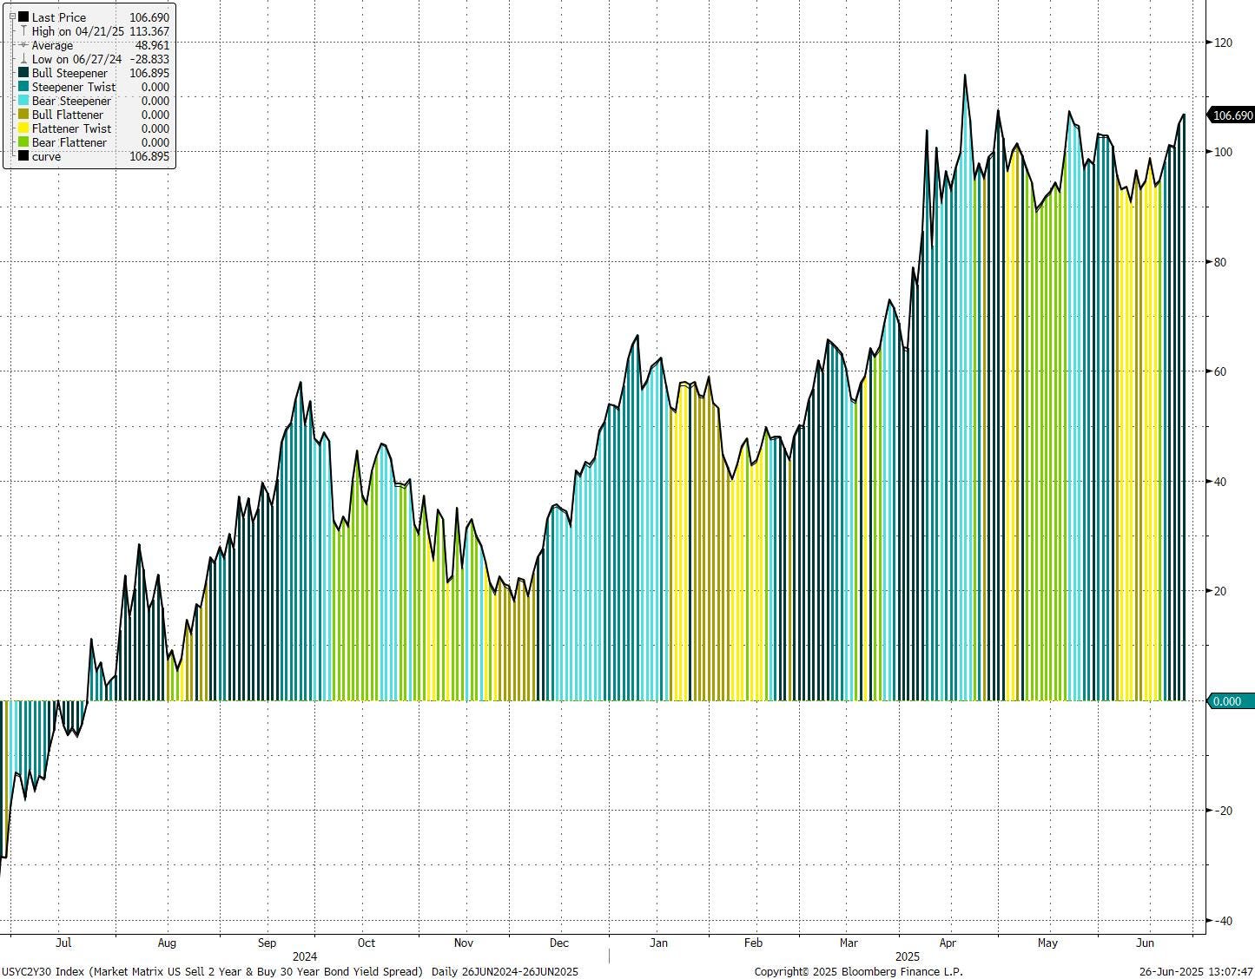This screenshot has width=1255, height=979.
Task: Click the Apr label on time axis
Action: click(948, 943)
